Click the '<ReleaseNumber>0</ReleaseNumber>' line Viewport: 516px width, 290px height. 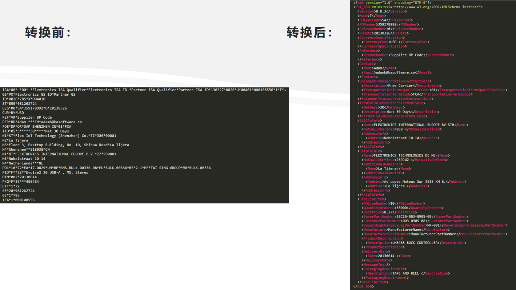pos(390,29)
